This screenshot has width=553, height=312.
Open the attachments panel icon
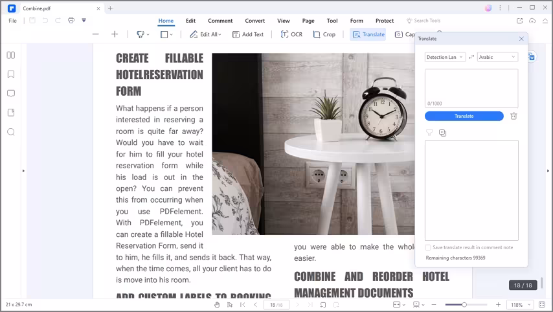click(11, 113)
